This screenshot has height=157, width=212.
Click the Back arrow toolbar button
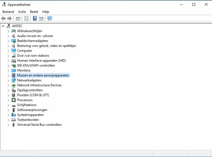point(3,19)
